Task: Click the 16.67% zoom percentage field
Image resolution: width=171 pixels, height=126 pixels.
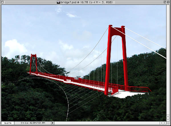Action: 8,123
